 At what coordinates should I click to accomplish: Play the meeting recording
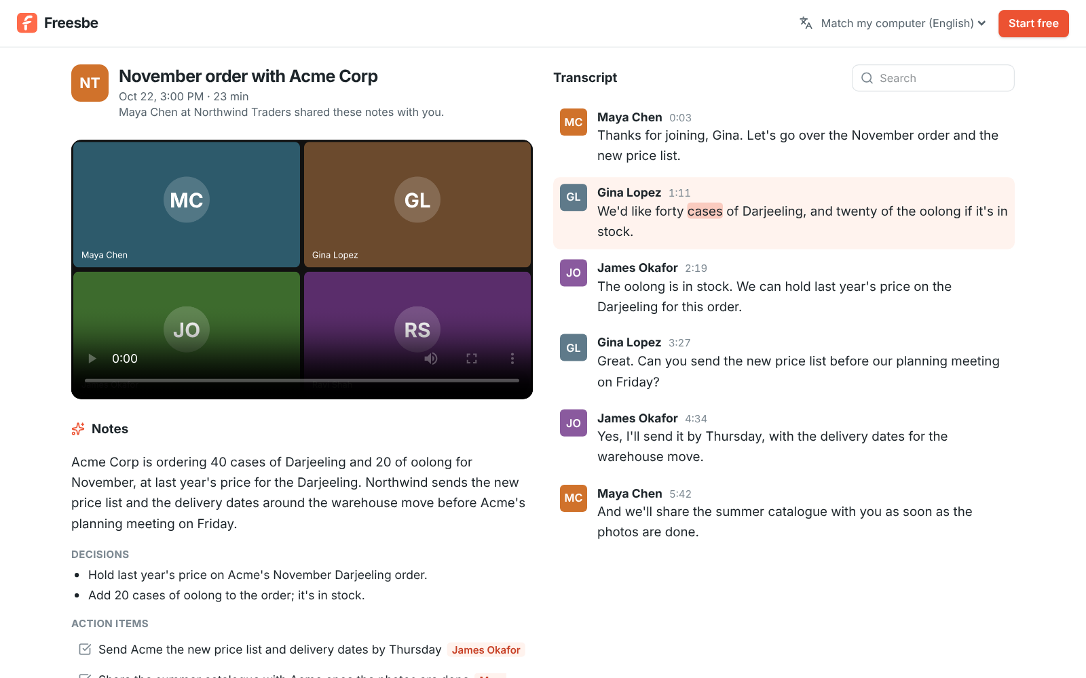pos(92,359)
